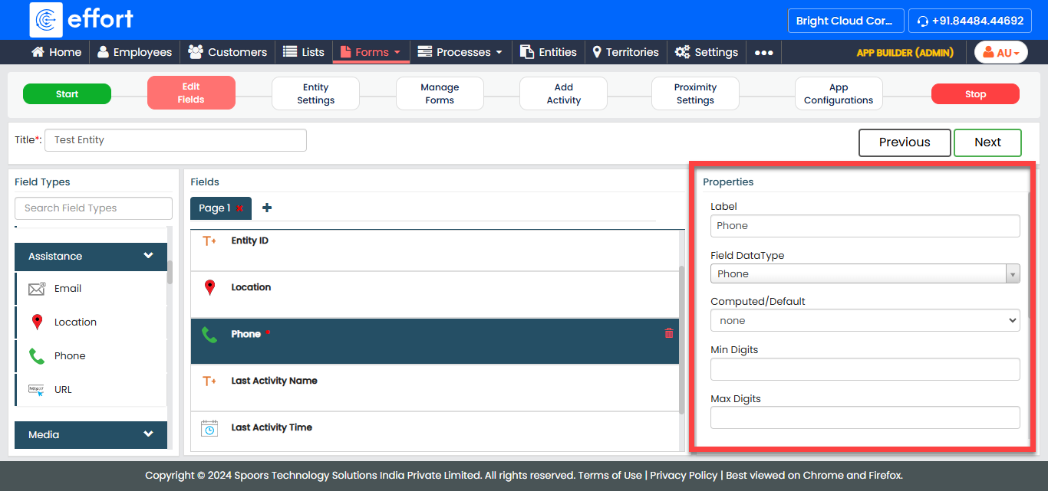
Task: Select the URL field type
Action: point(63,389)
